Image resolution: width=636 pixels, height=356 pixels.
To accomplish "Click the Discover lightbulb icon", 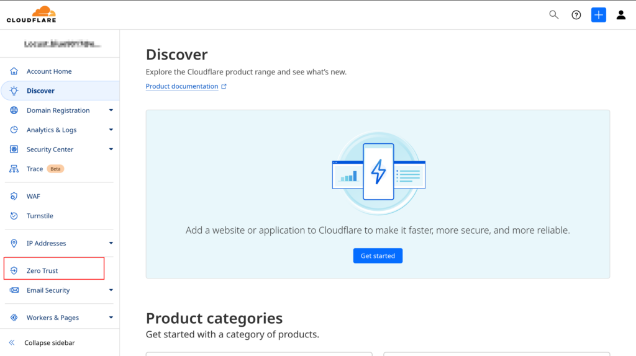I will [14, 91].
